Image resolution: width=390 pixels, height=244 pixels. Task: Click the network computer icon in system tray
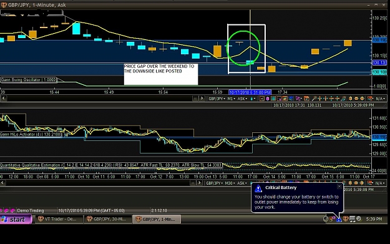[x=352, y=219]
